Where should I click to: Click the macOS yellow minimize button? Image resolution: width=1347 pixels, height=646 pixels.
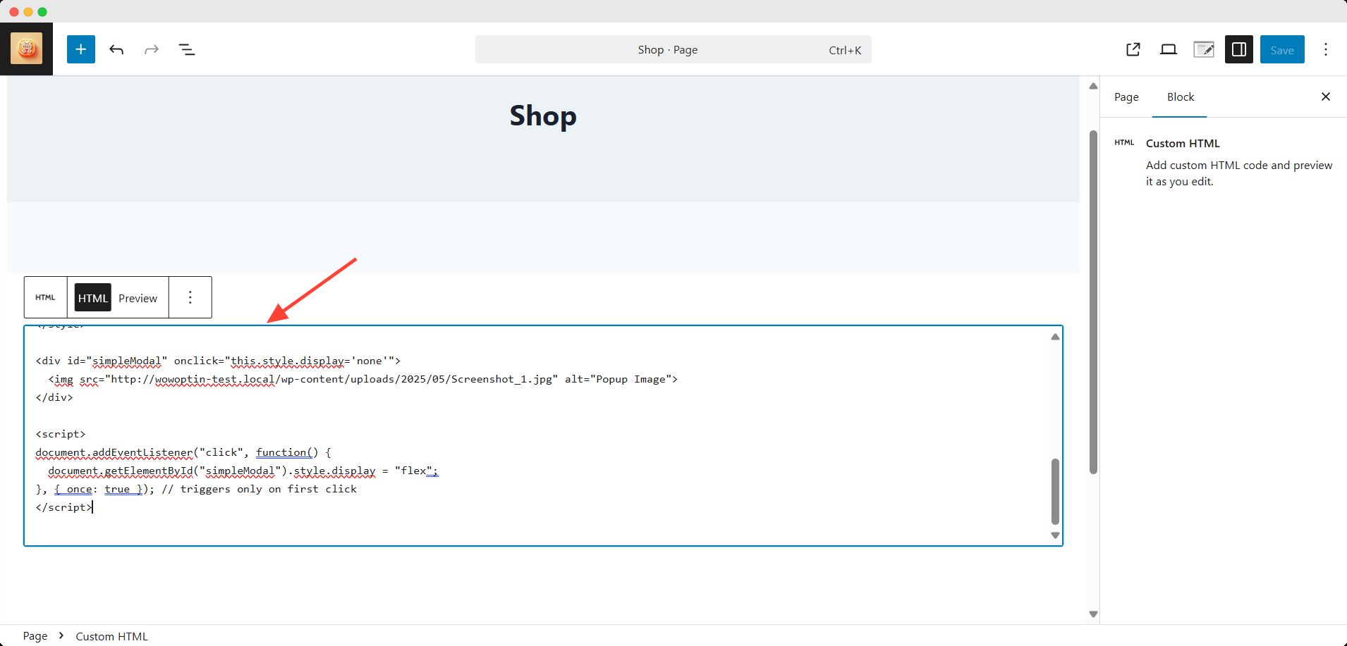[x=28, y=12]
